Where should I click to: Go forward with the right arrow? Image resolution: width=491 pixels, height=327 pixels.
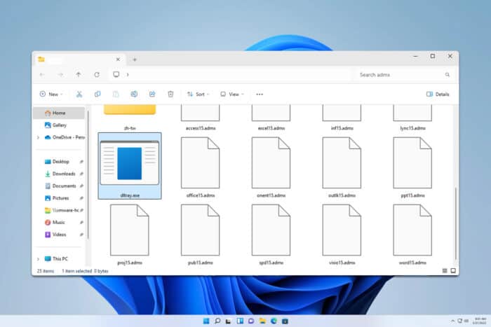pos(60,74)
